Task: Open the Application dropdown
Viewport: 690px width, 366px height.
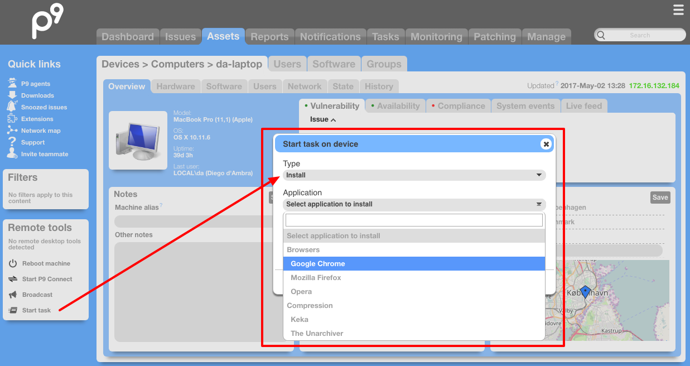Action: 414,204
